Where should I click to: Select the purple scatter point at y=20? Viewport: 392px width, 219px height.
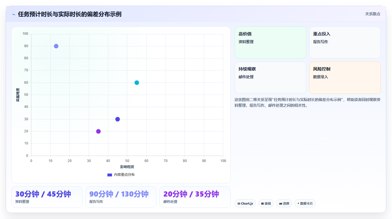pos(98,131)
